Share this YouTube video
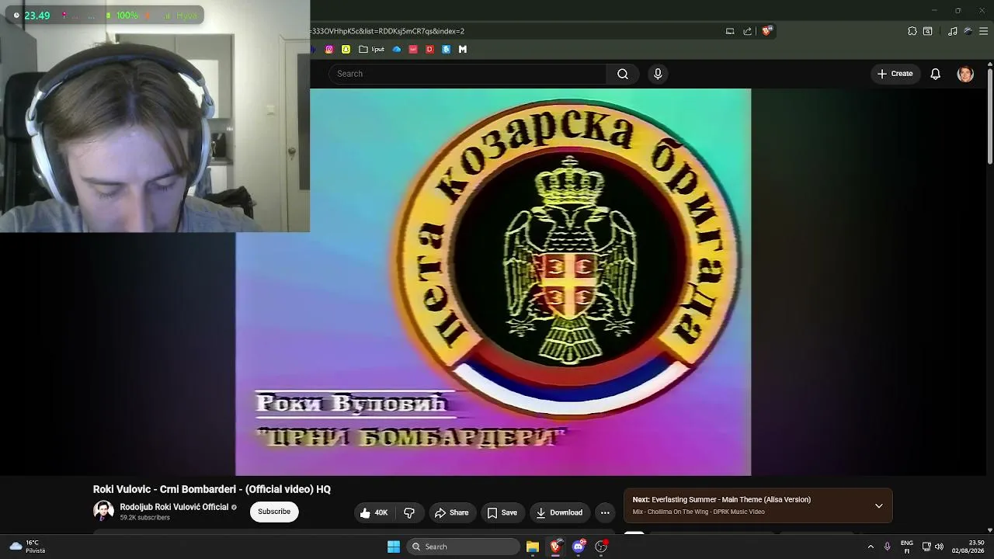 click(452, 512)
